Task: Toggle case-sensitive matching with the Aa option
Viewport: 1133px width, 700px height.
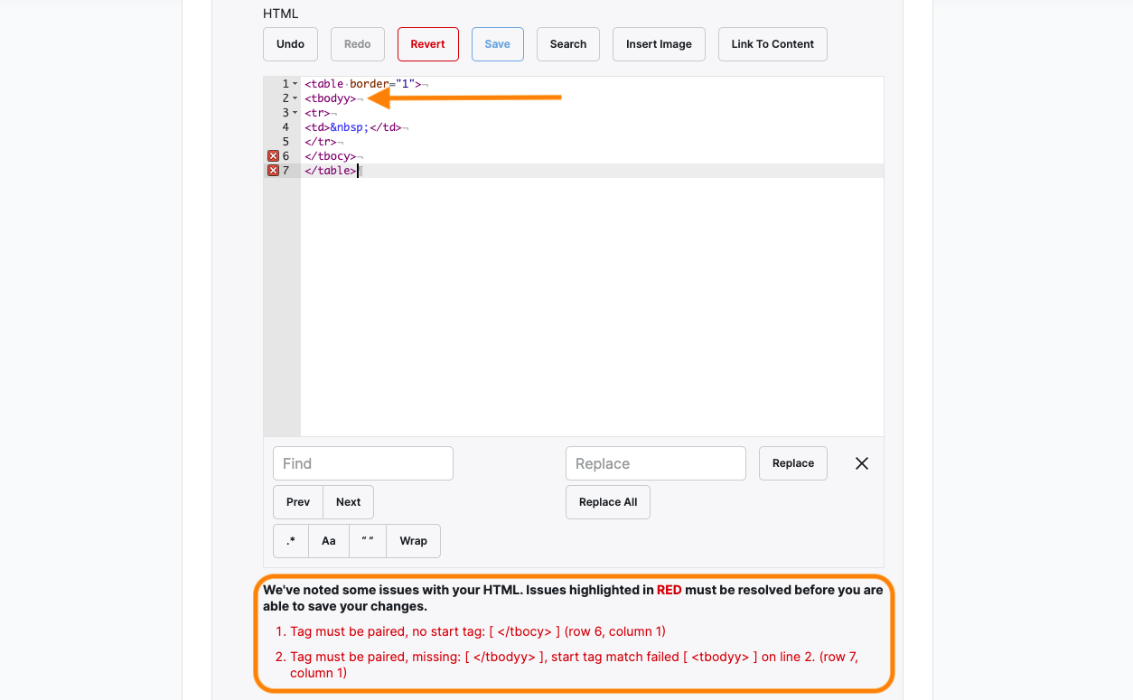Action: (328, 540)
